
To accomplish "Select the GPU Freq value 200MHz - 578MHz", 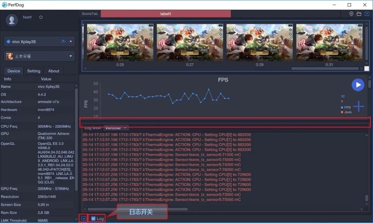I will coord(53,189).
